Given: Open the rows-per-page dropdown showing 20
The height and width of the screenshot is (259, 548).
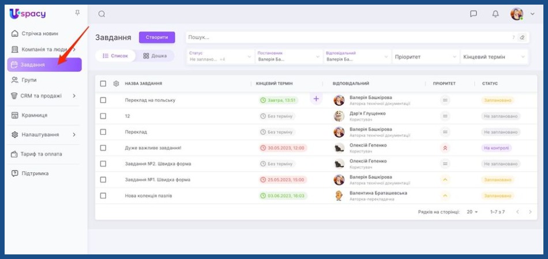Looking at the screenshot, I should coord(472,212).
